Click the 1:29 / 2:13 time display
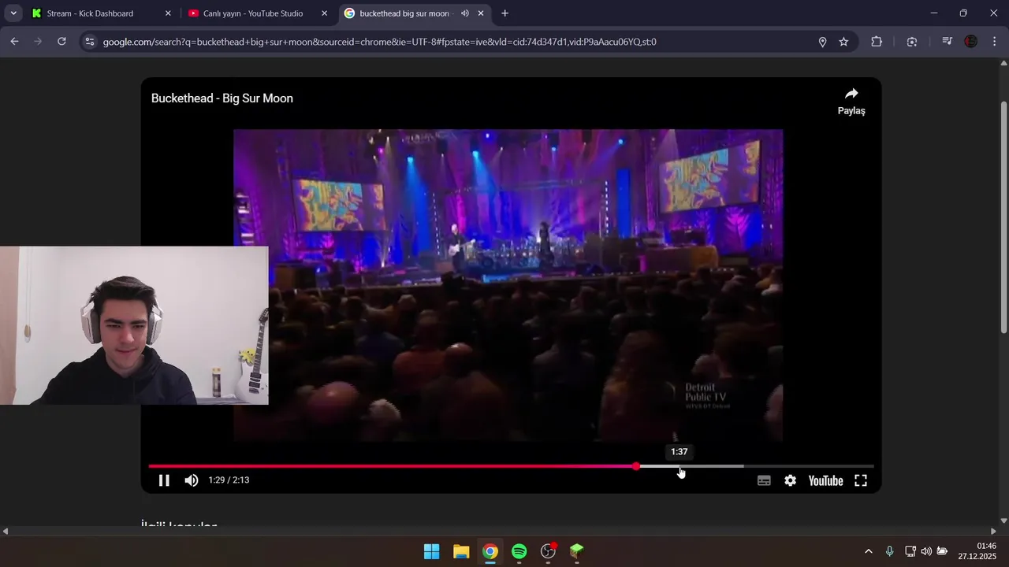Screen dimensions: 1009x567 (229, 480)
